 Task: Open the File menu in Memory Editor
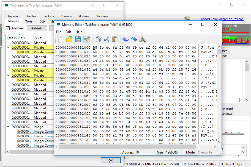coord(59,32)
